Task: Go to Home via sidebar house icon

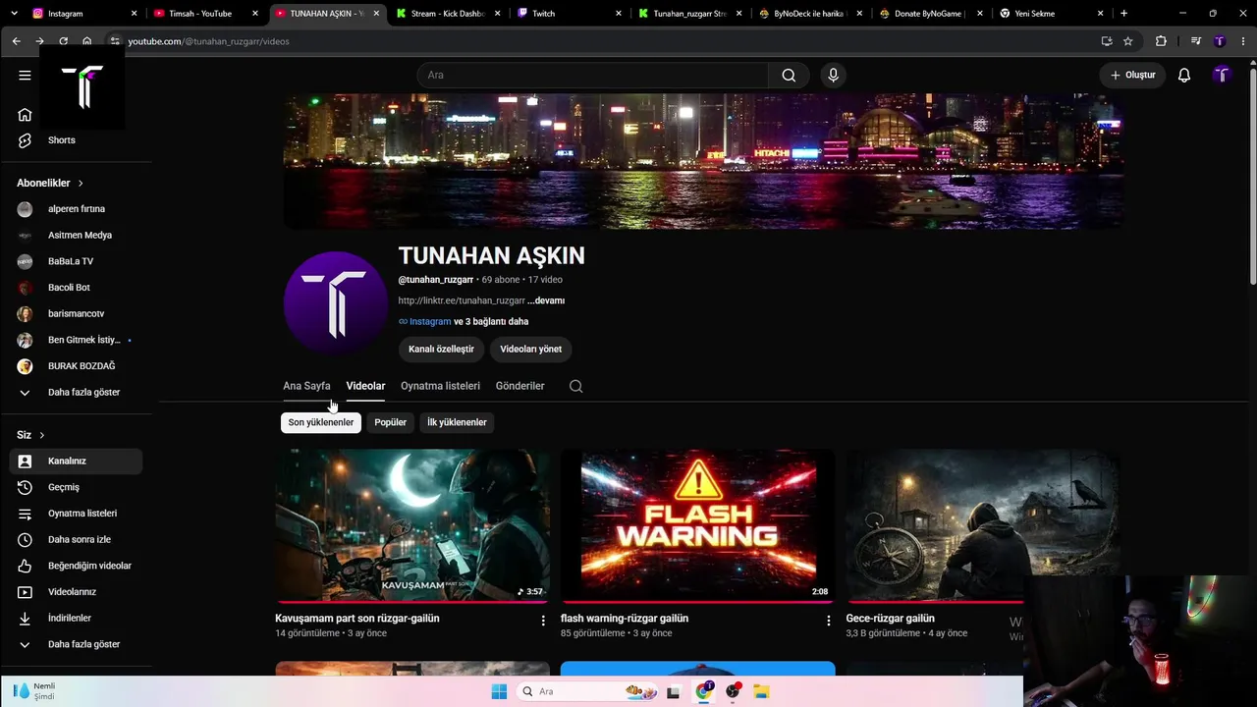Action: click(25, 114)
